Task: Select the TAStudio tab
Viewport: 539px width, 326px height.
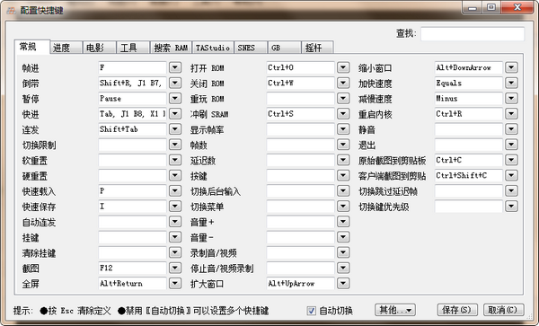Action: (x=213, y=48)
